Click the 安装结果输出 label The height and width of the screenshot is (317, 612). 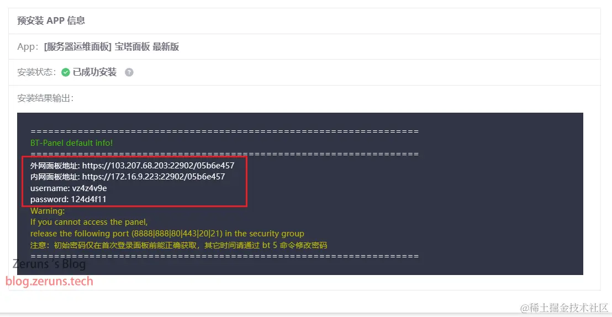point(45,98)
